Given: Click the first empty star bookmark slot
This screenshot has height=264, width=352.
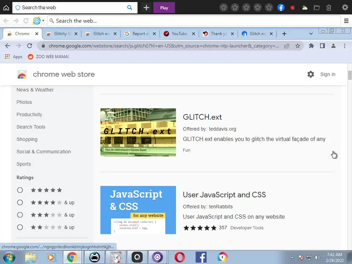Looking at the screenshot, I should (223, 8).
